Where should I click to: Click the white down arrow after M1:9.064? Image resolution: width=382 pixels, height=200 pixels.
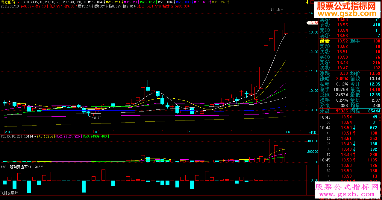(x=104, y=2)
